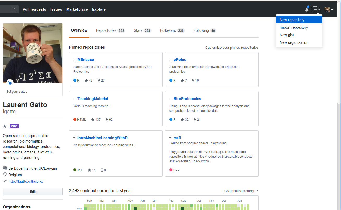
Task: Click the star icon beside TeachingMaterial's count
Action: pos(92,119)
